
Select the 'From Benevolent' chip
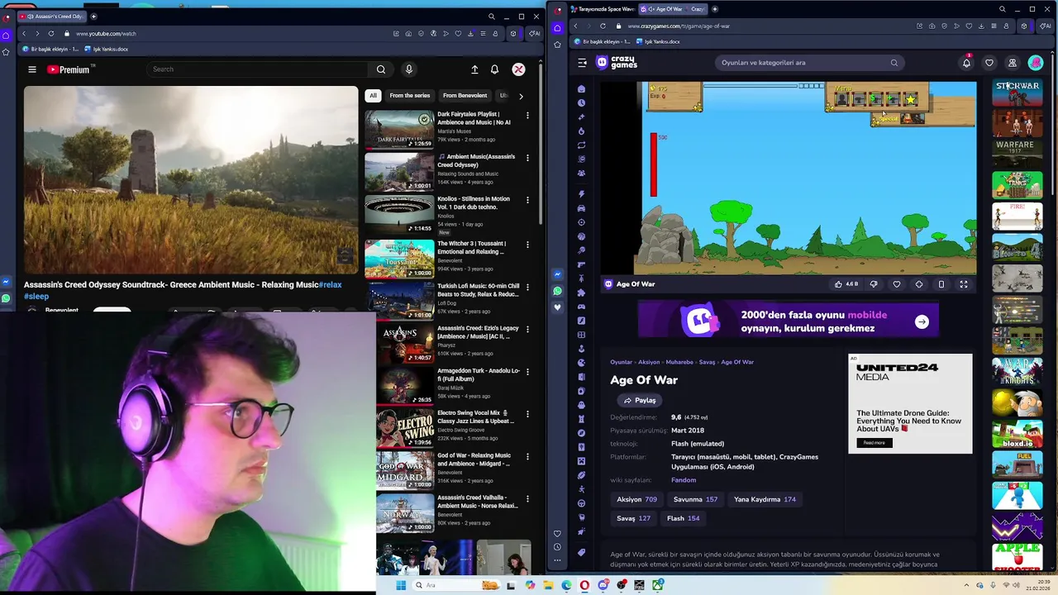pos(465,95)
